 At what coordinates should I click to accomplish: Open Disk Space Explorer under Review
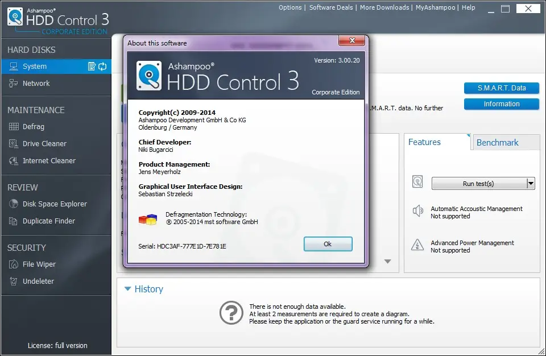pos(56,204)
